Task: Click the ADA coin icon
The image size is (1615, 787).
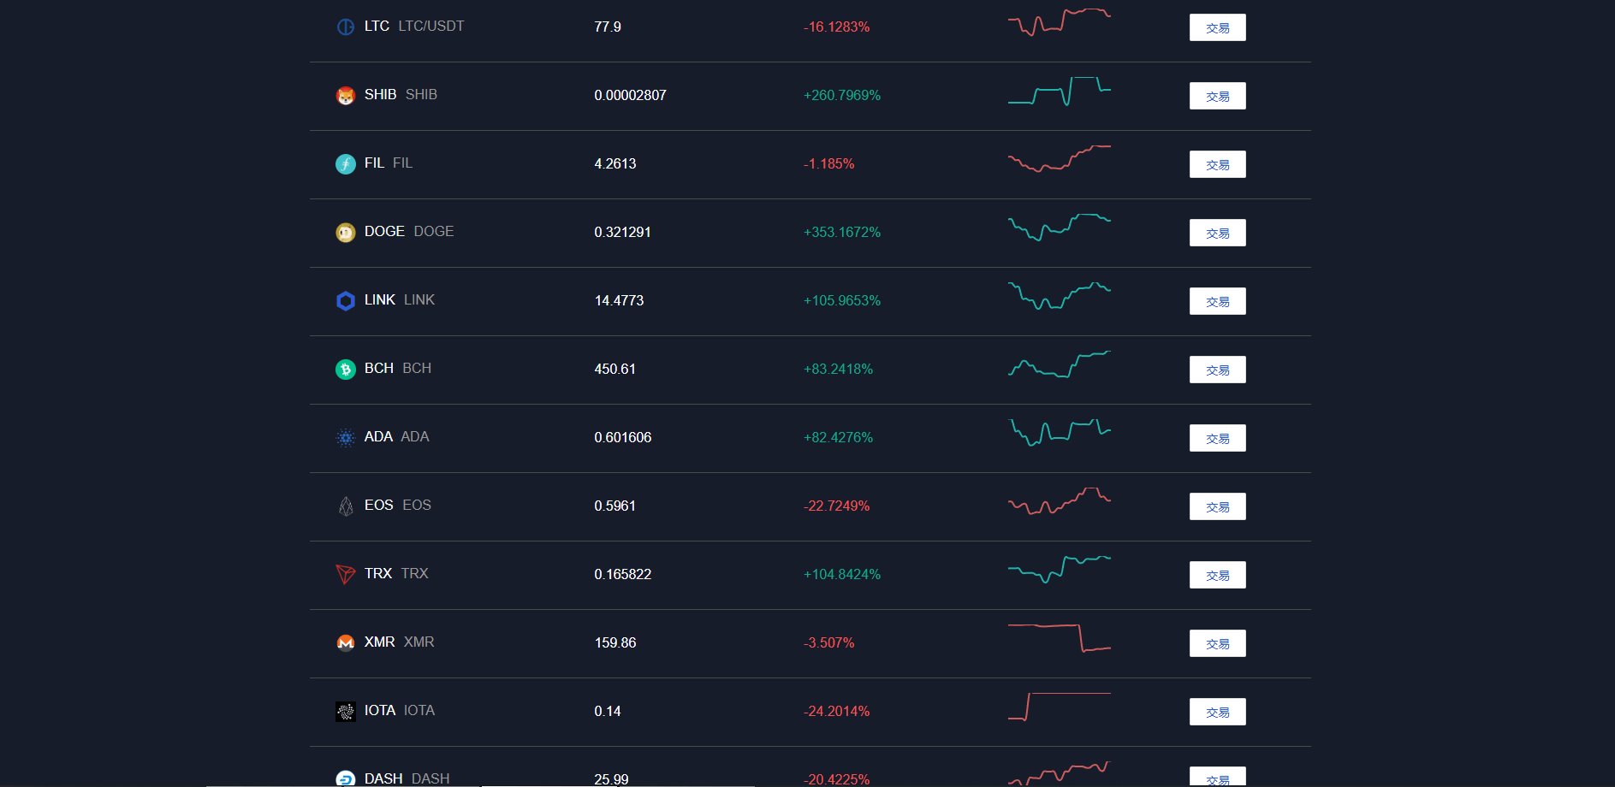Action: coord(346,438)
